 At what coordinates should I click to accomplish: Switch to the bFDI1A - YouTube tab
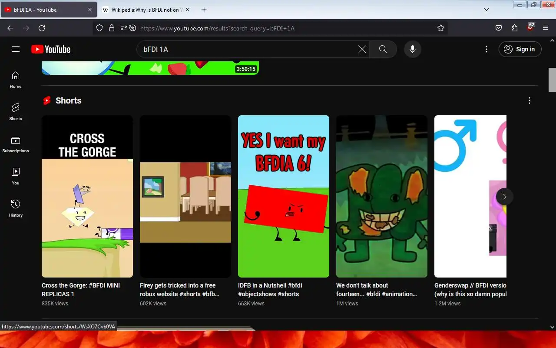pyautogui.click(x=48, y=10)
